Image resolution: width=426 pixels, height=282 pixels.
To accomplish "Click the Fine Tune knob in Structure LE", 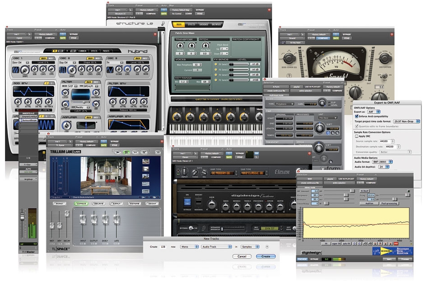I will click(206, 45).
